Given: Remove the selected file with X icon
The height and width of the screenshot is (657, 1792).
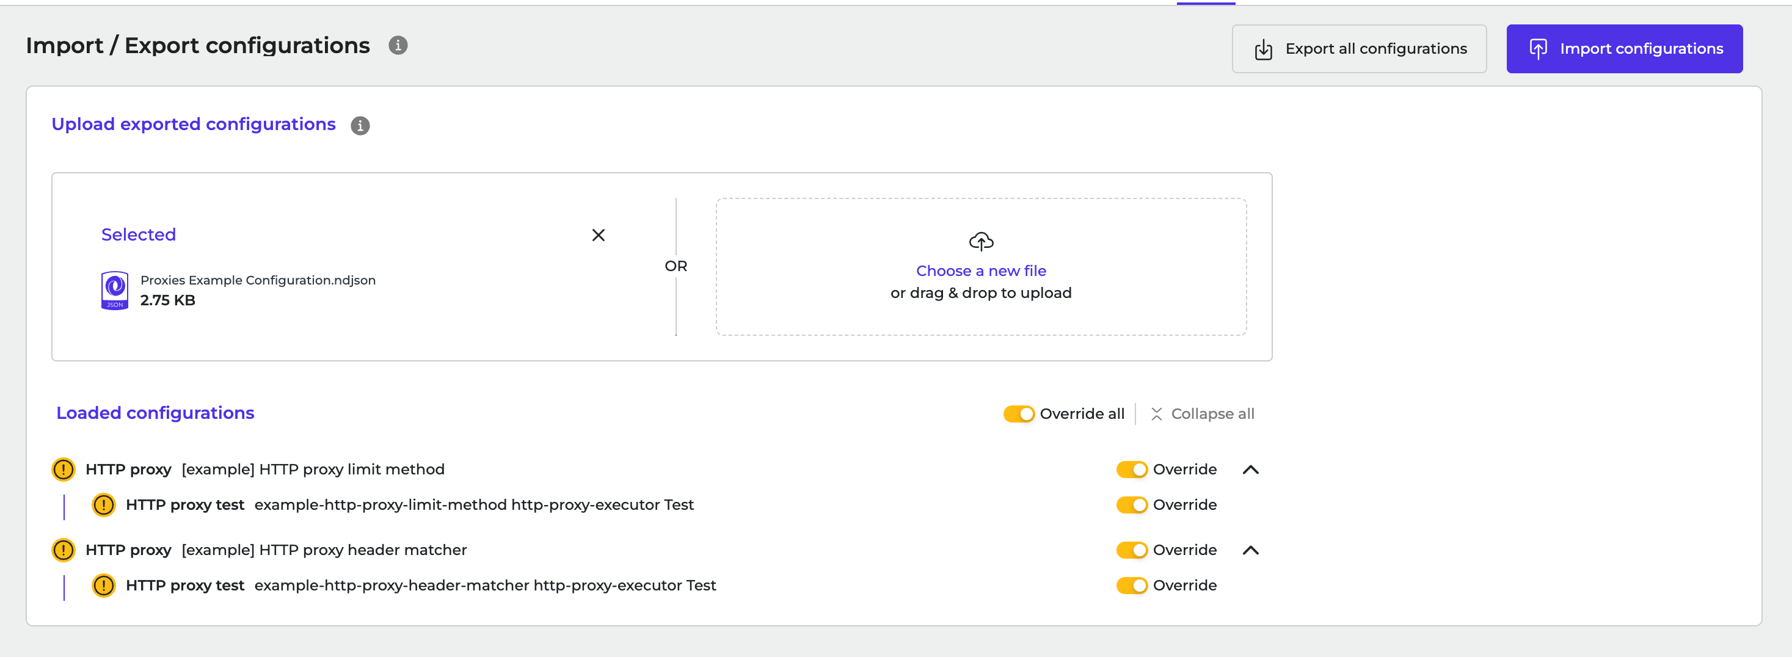Looking at the screenshot, I should pyautogui.click(x=599, y=235).
